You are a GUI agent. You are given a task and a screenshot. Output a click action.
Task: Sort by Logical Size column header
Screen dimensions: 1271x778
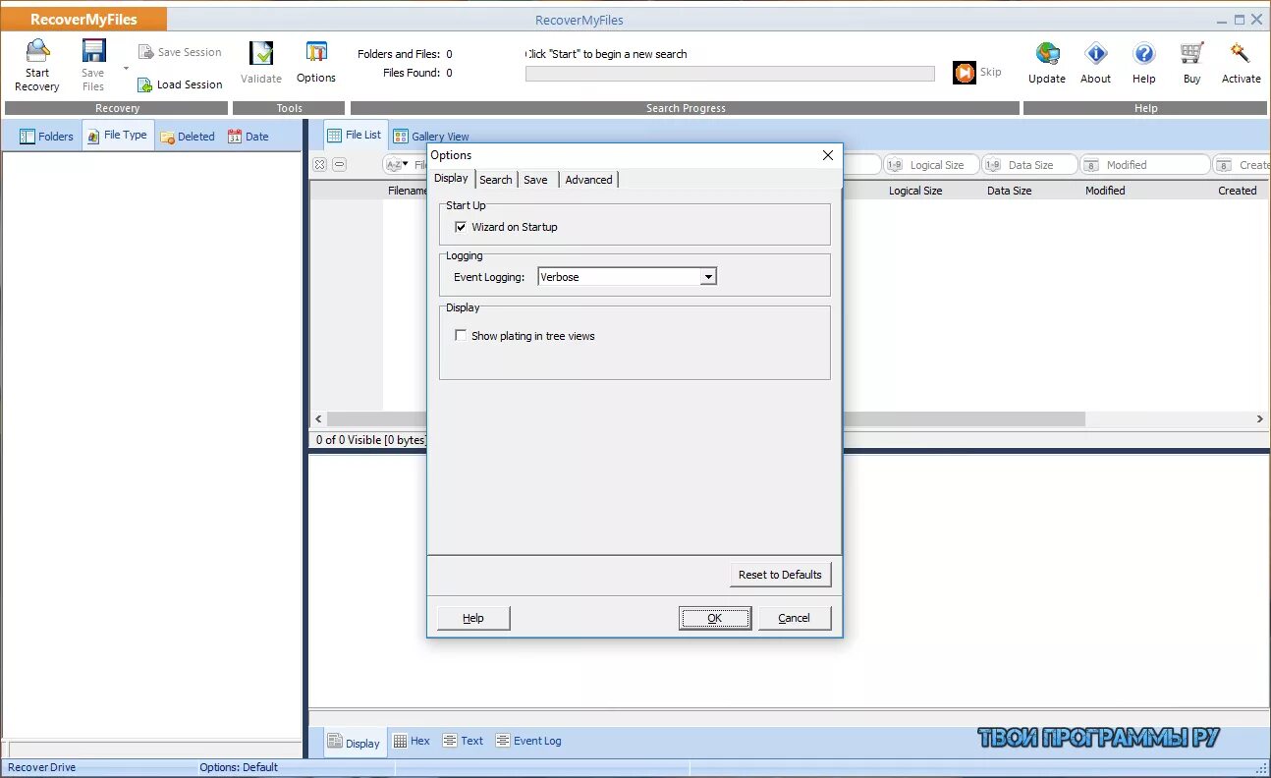point(915,191)
